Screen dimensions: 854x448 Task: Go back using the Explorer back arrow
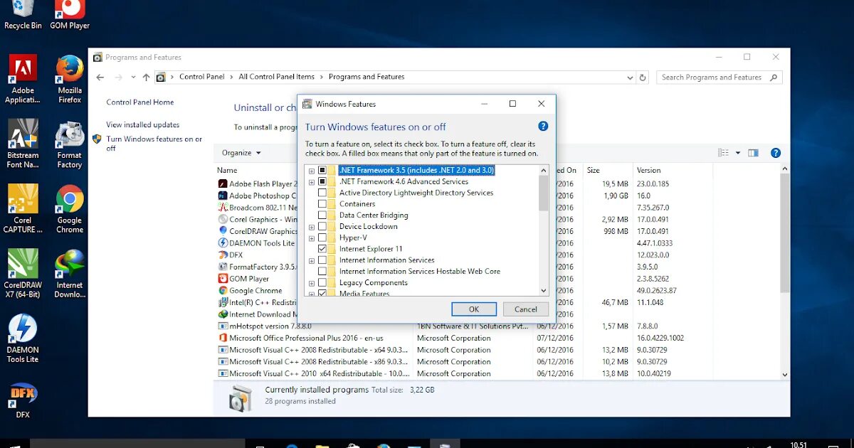100,78
